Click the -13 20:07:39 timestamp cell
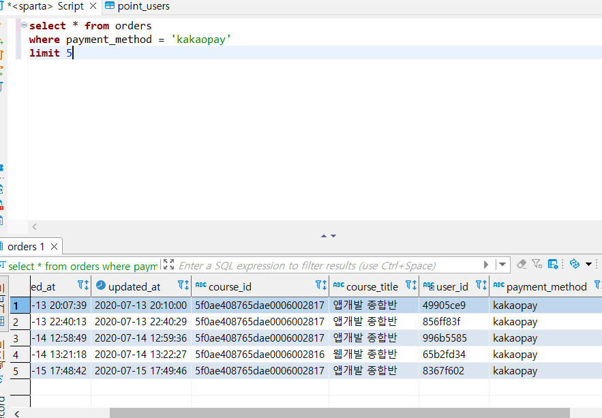 [60, 305]
